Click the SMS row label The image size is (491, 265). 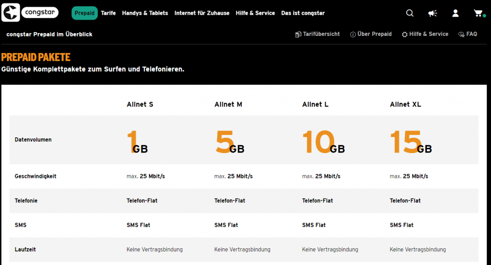(21, 225)
